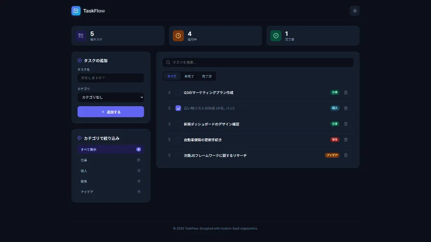Open the カテゴリなし category dropdown

click(111, 97)
